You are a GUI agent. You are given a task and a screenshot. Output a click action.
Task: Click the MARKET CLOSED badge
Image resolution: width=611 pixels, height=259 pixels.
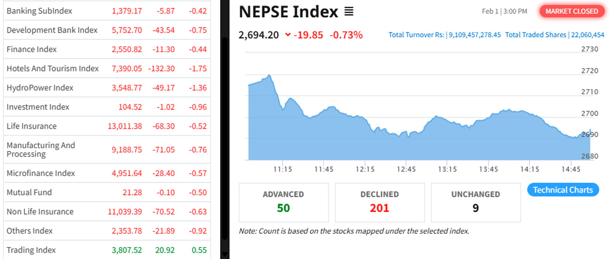pos(571,12)
